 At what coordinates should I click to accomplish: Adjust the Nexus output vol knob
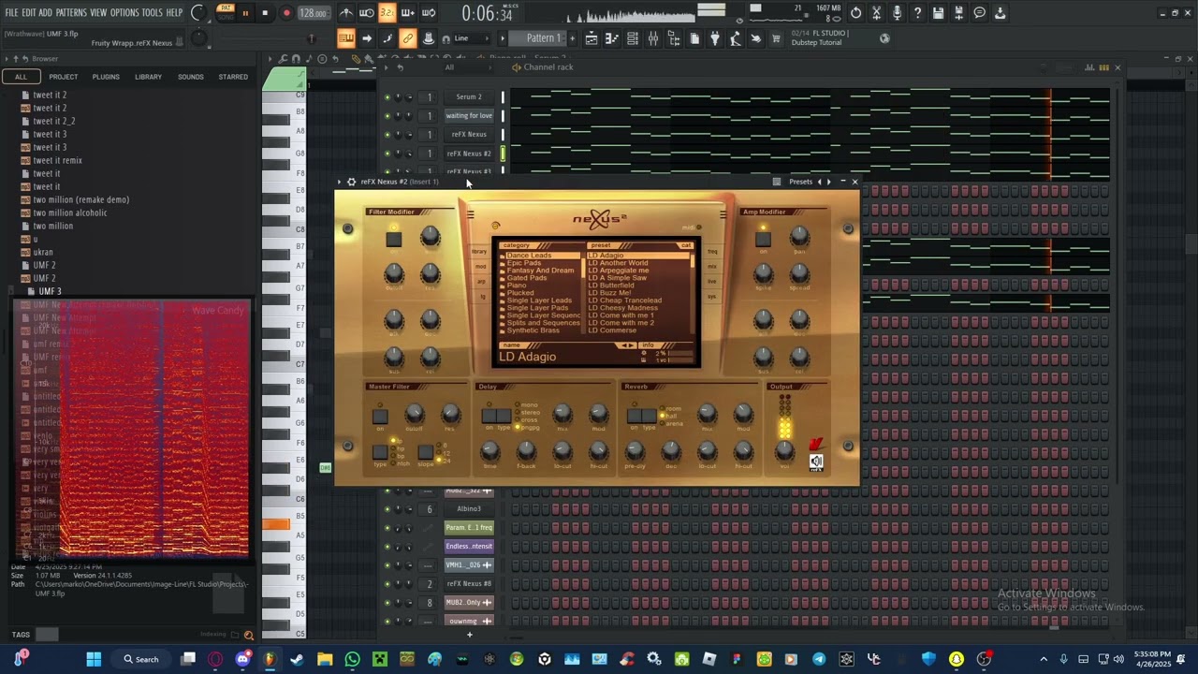(x=784, y=451)
